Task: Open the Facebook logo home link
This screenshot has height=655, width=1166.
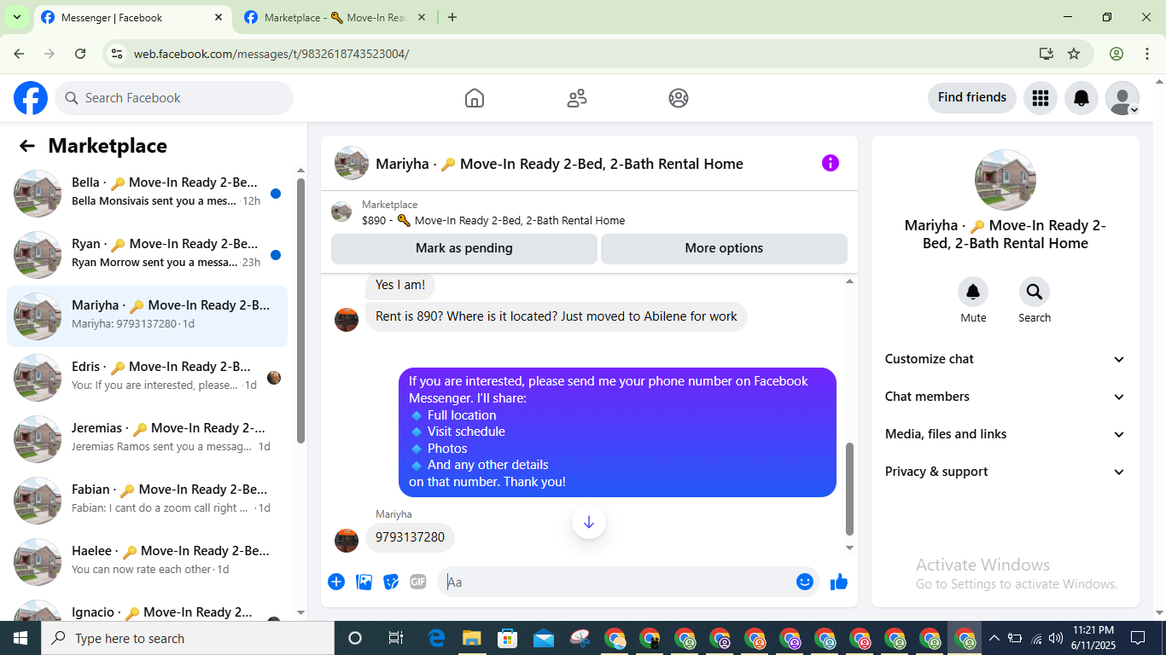Action: click(x=31, y=98)
